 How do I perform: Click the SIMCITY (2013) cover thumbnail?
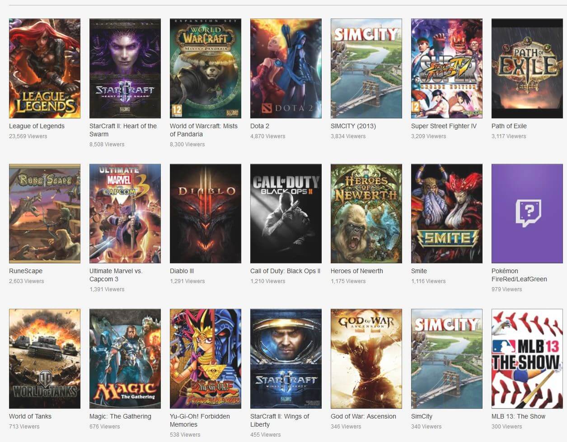366,68
